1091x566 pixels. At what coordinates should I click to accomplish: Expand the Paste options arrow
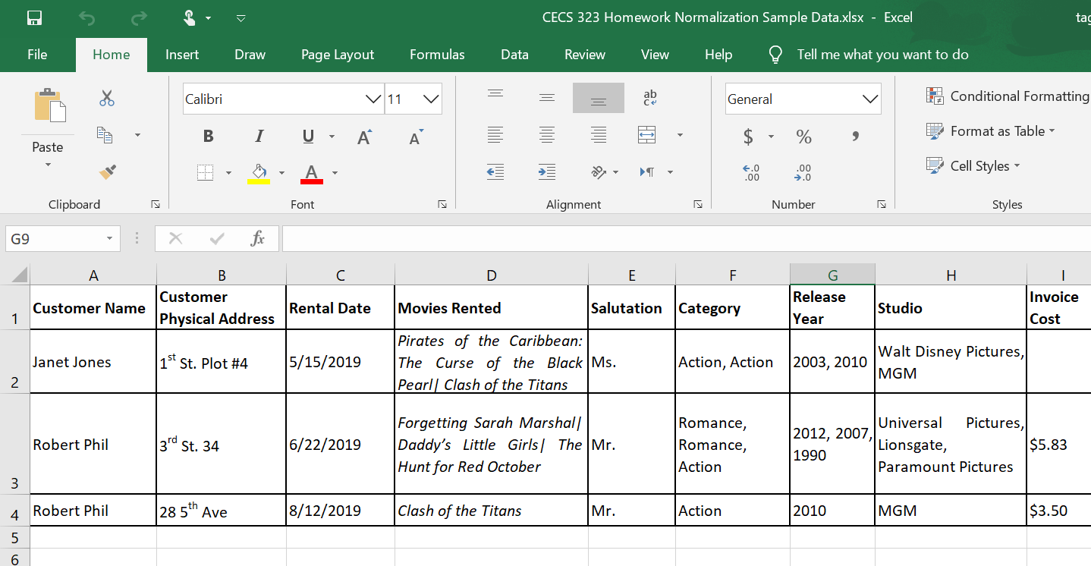pos(48,164)
